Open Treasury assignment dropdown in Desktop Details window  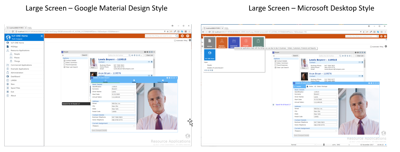pyautogui.click(x=336, y=131)
